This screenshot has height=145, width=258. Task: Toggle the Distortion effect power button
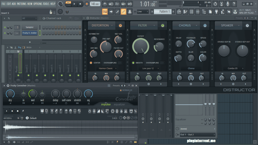click(120, 25)
